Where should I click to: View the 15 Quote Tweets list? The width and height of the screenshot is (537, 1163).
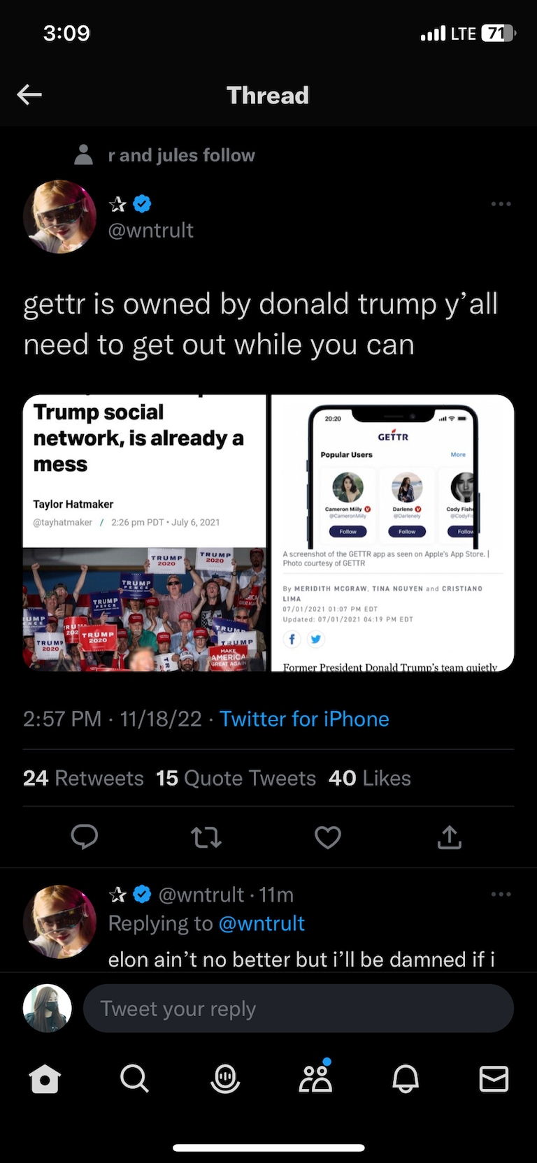click(236, 778)
